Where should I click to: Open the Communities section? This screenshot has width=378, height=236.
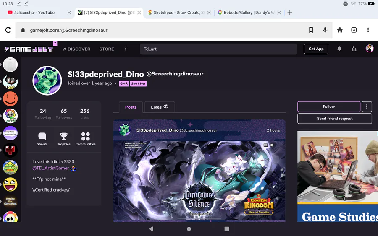[x=85, y=139]
